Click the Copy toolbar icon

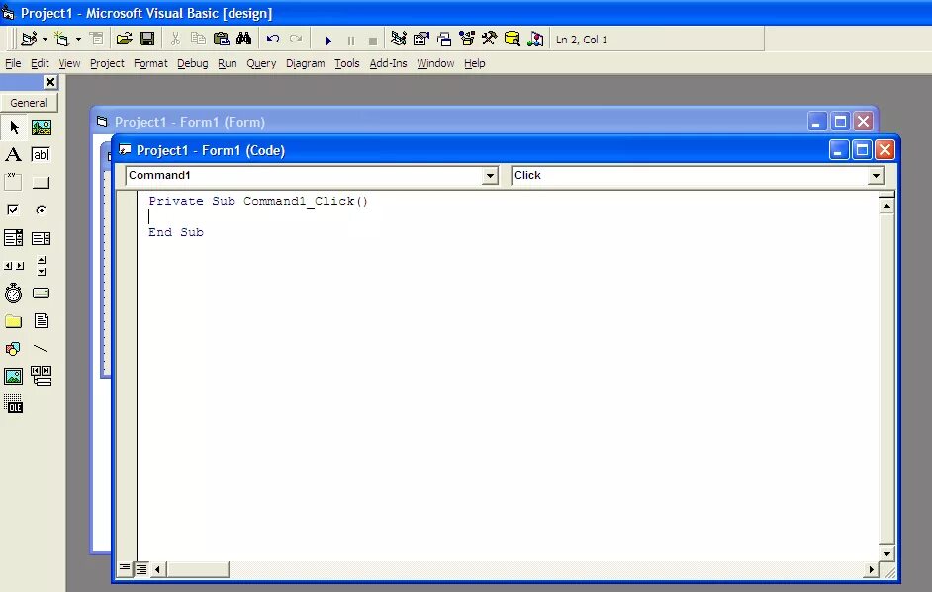198,40
